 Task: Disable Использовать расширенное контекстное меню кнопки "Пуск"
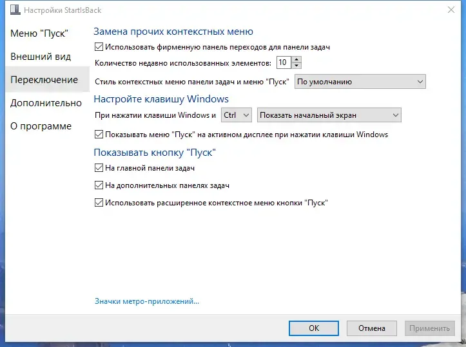click(99, 203)
